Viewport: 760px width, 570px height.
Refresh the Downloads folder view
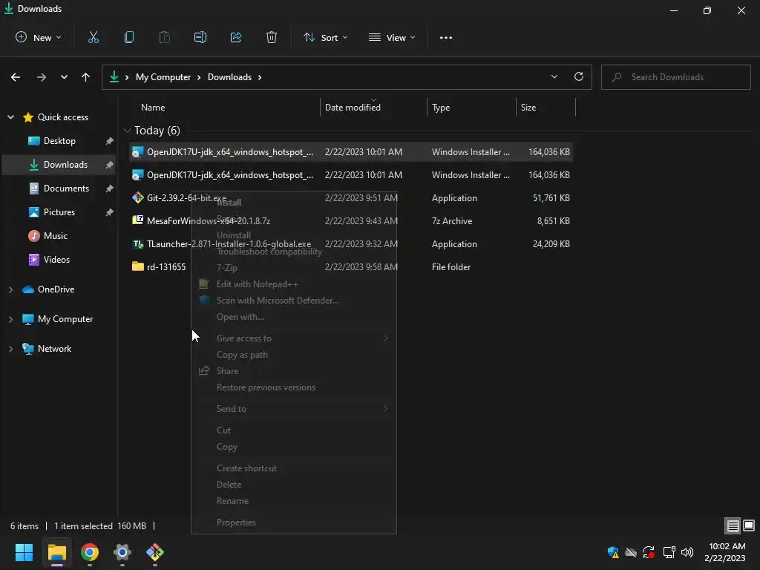(579, 76)
